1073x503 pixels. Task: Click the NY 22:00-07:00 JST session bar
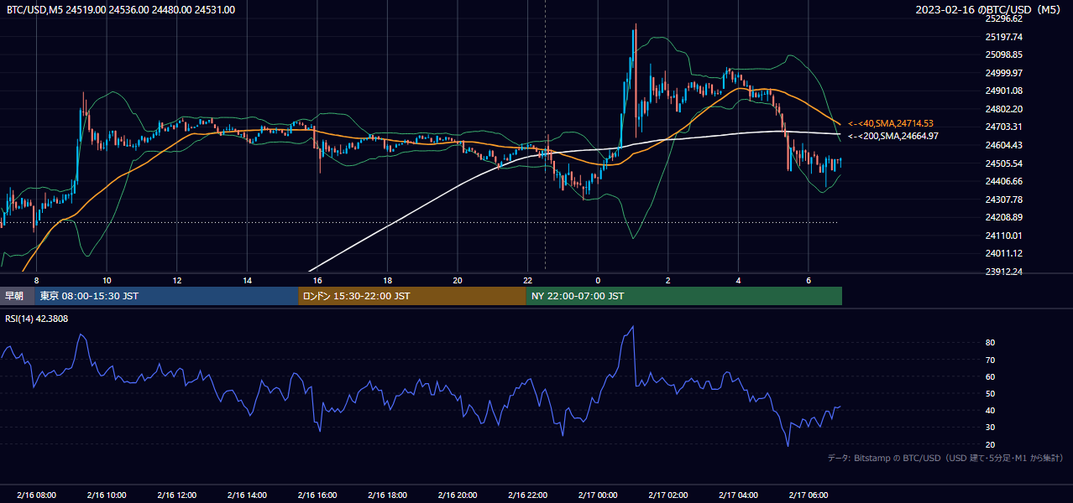click(x=684, y=296)
